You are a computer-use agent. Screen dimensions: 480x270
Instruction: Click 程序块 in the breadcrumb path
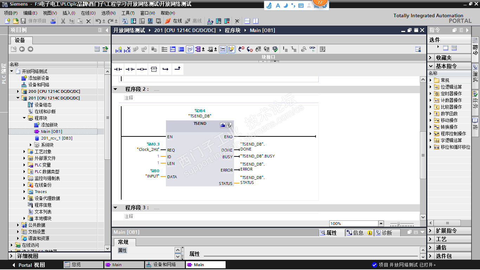(233, 30)
